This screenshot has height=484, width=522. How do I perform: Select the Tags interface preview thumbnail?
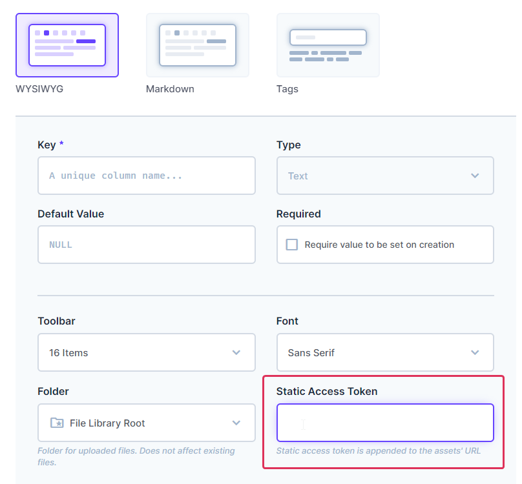[x=328, y=45]
